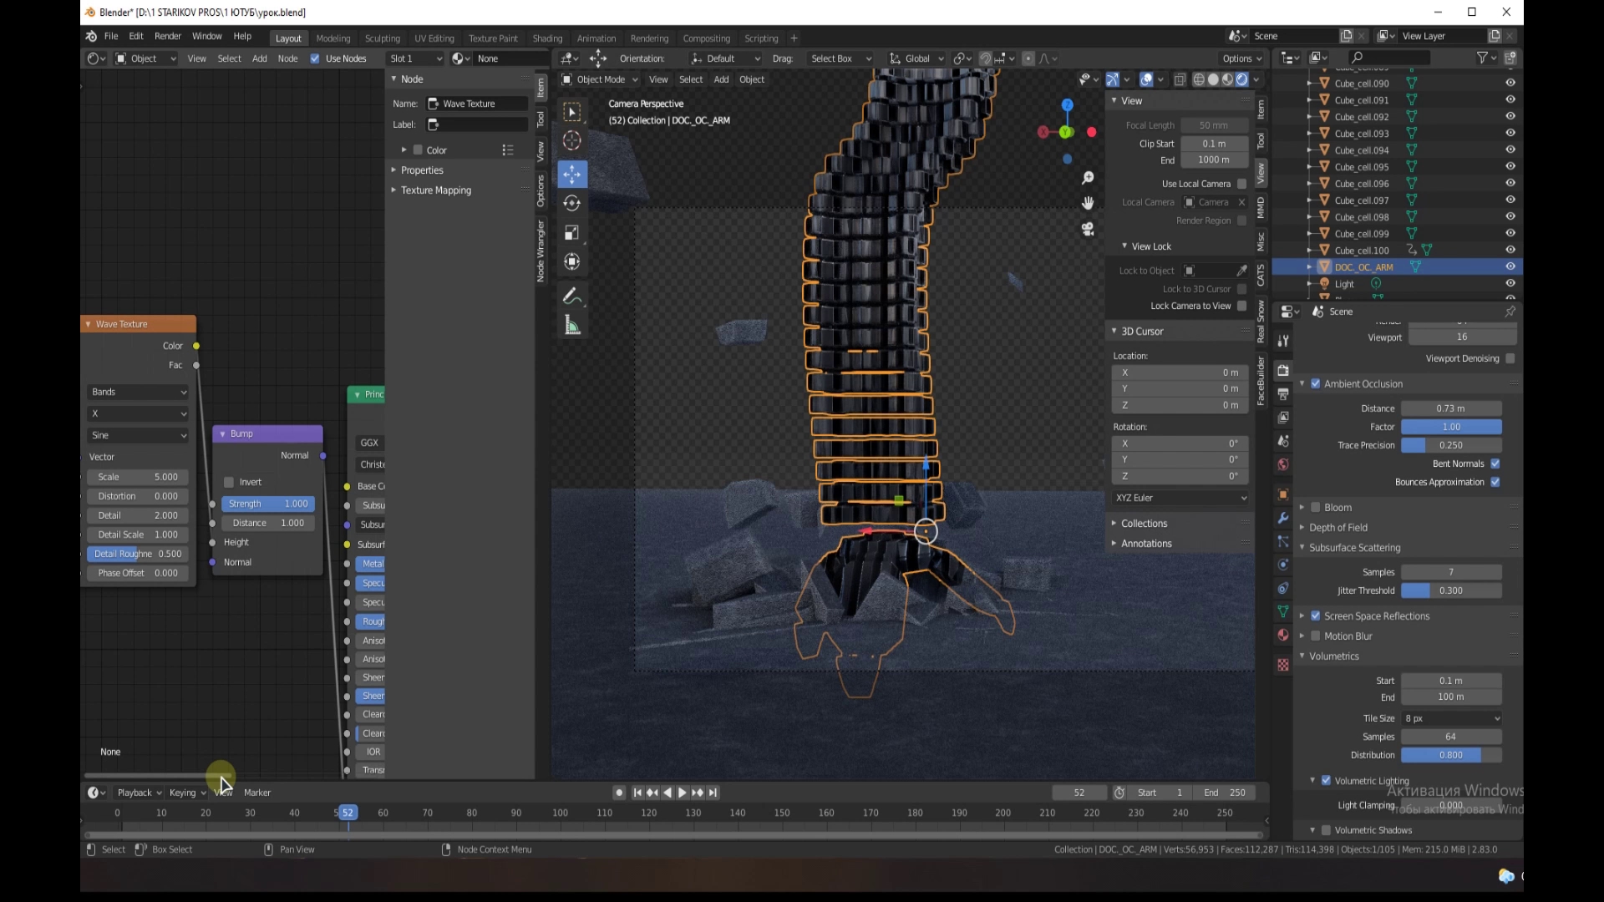
Task: Toggle camera view icon in viewport
Action: (x=1088, y=229)
